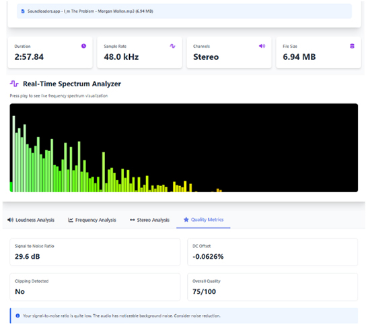
Task: Click the DC Offset label
Action: pos(202,246)
